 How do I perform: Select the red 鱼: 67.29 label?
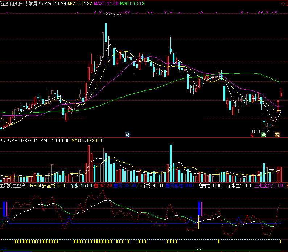pyautogui.click(x=103, y=186)
